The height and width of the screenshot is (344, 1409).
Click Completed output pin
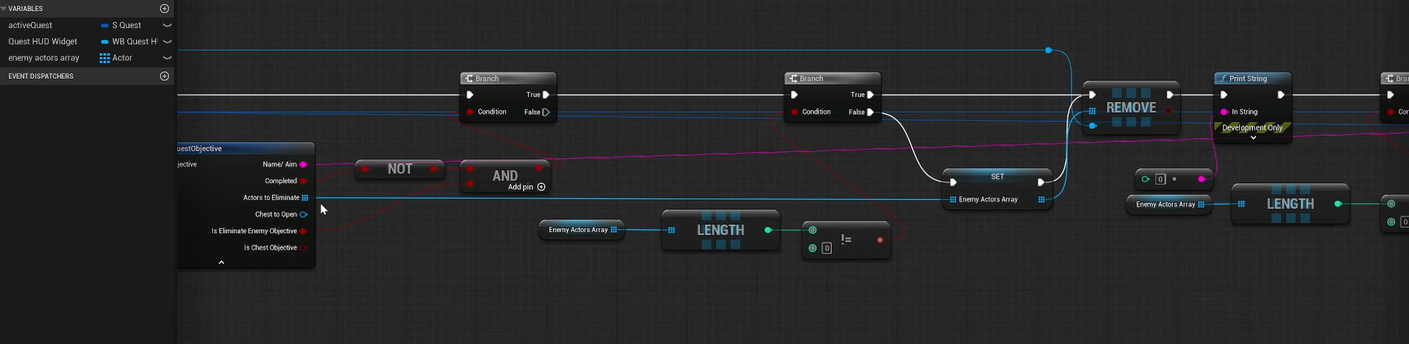[304, 181]
